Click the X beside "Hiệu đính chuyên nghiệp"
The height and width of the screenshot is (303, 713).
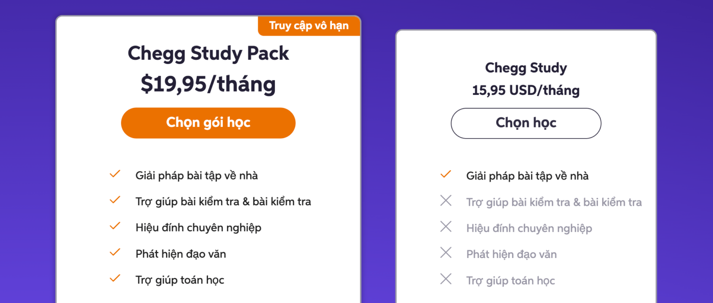tap(445, 227)
